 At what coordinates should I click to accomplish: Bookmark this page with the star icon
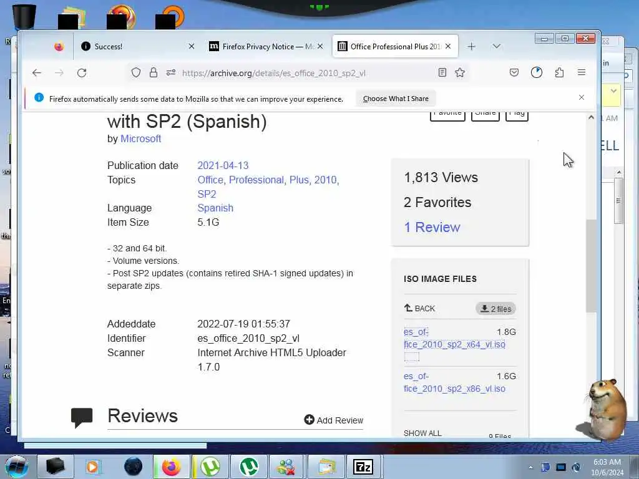[460, 73]
